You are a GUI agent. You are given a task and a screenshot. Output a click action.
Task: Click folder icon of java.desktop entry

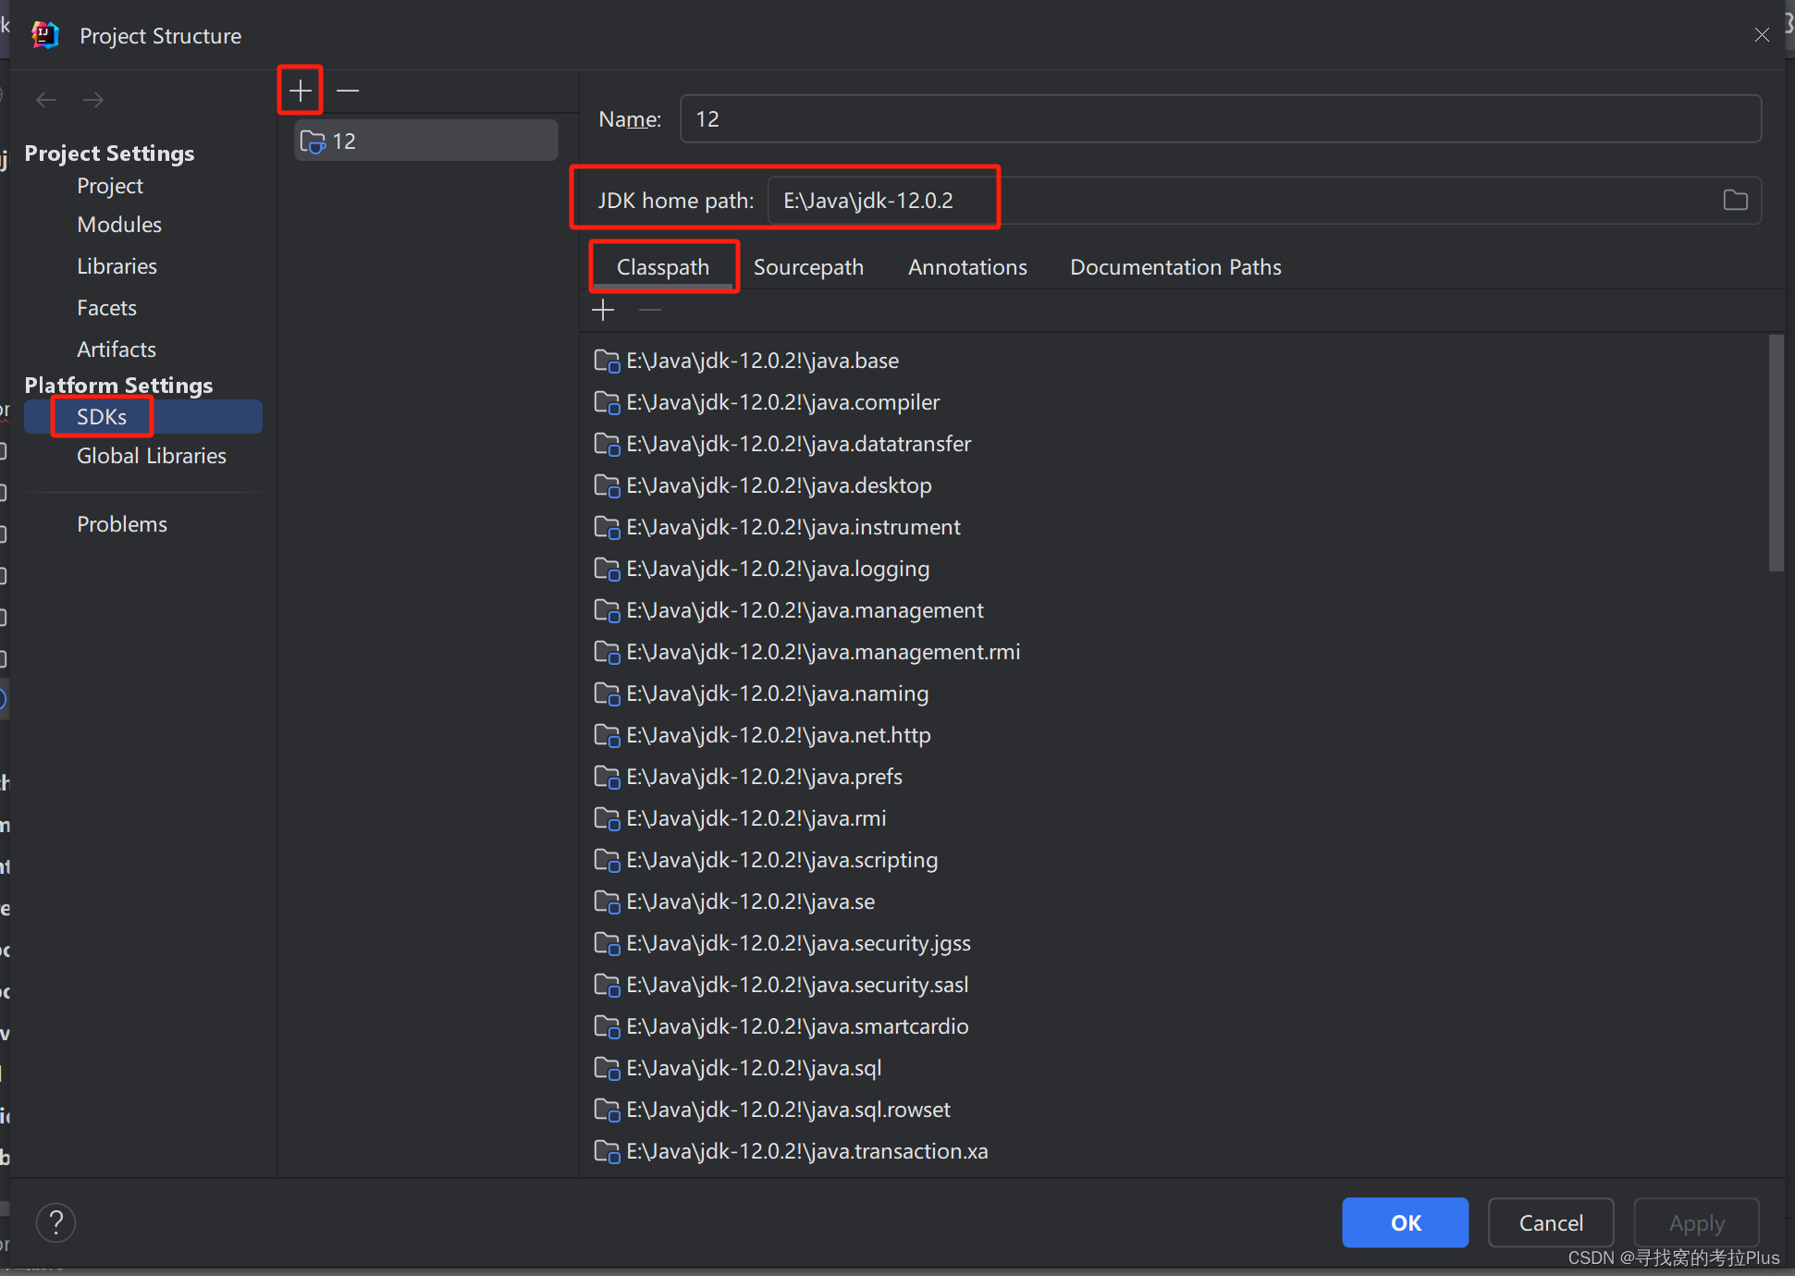607,485
